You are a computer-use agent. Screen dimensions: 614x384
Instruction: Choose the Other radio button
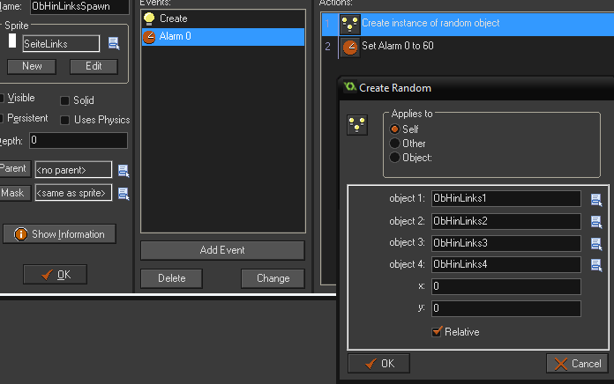tap(395, 144)
